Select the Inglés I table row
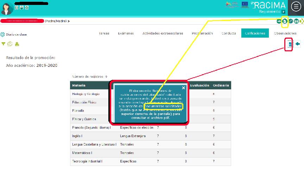 (150, 136)
